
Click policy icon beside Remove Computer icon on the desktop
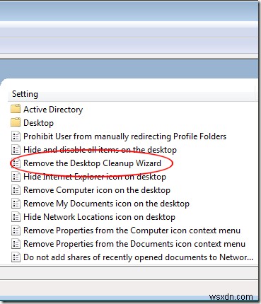pos(16,190)
